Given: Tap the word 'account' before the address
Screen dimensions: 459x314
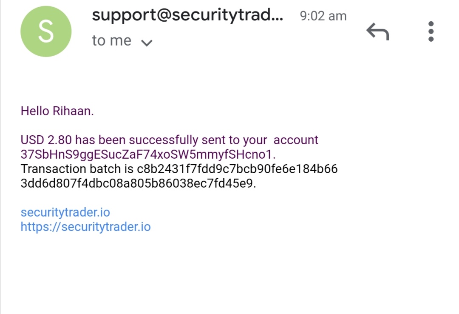Looking at the screenshot, I should (296, 140).
